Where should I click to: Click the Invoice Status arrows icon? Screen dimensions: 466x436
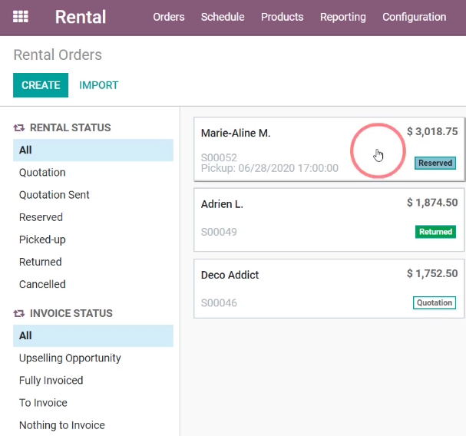(x=19, y=313)
